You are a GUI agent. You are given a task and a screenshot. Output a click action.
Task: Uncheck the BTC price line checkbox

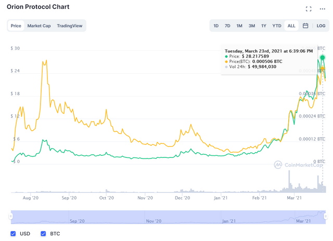coord(43,234)
